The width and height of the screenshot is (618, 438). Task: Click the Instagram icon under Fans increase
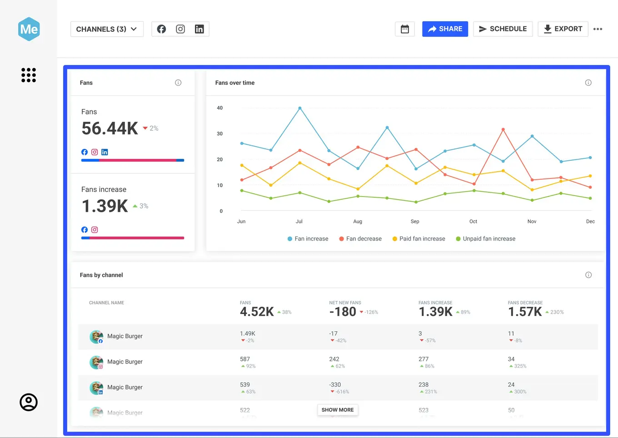pyautogui.click(x=94, y=230)
